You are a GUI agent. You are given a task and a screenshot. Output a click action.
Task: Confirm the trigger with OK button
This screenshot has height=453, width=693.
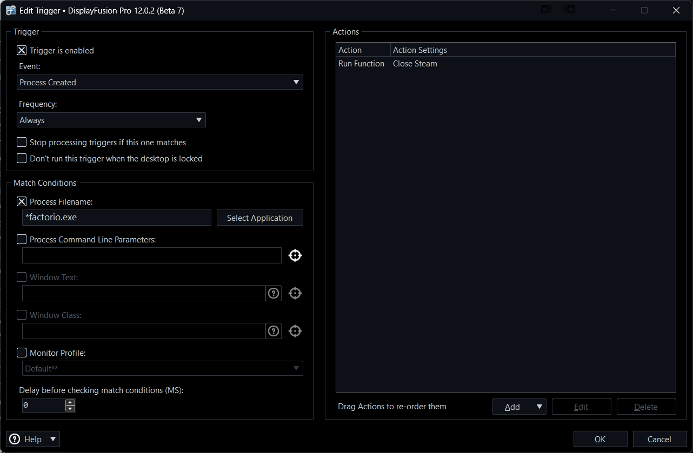click(x=600, y=439)
